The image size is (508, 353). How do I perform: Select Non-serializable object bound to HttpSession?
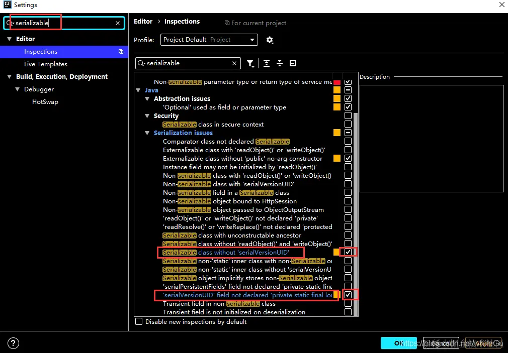tap(230, 201)
